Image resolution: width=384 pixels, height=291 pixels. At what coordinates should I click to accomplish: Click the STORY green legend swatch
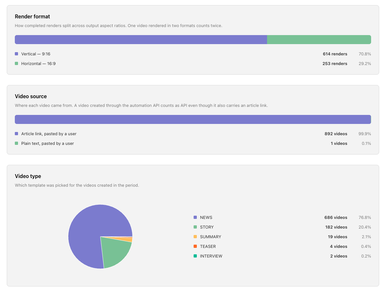click(195, 227)
